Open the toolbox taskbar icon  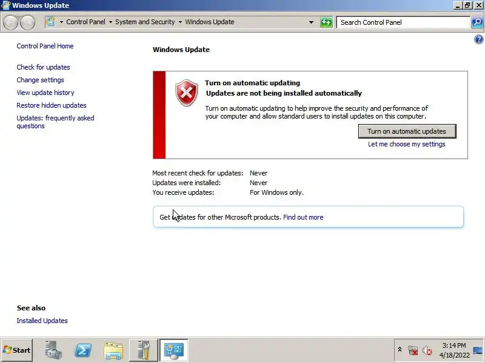point(144,350)
